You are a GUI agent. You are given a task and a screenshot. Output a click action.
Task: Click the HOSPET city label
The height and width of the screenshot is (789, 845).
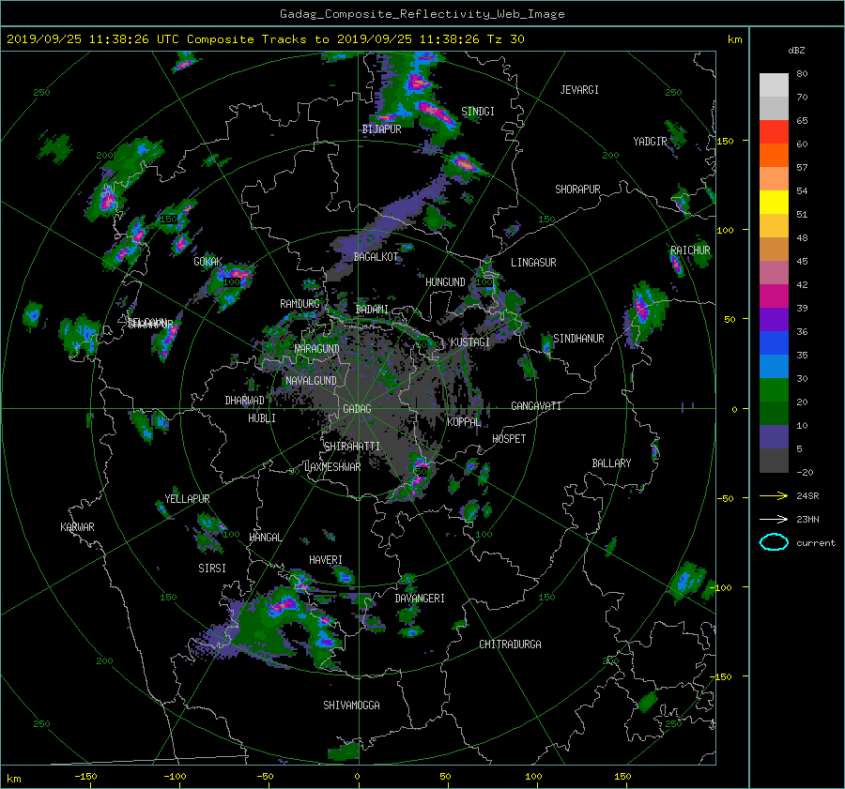tap(509, 439)
